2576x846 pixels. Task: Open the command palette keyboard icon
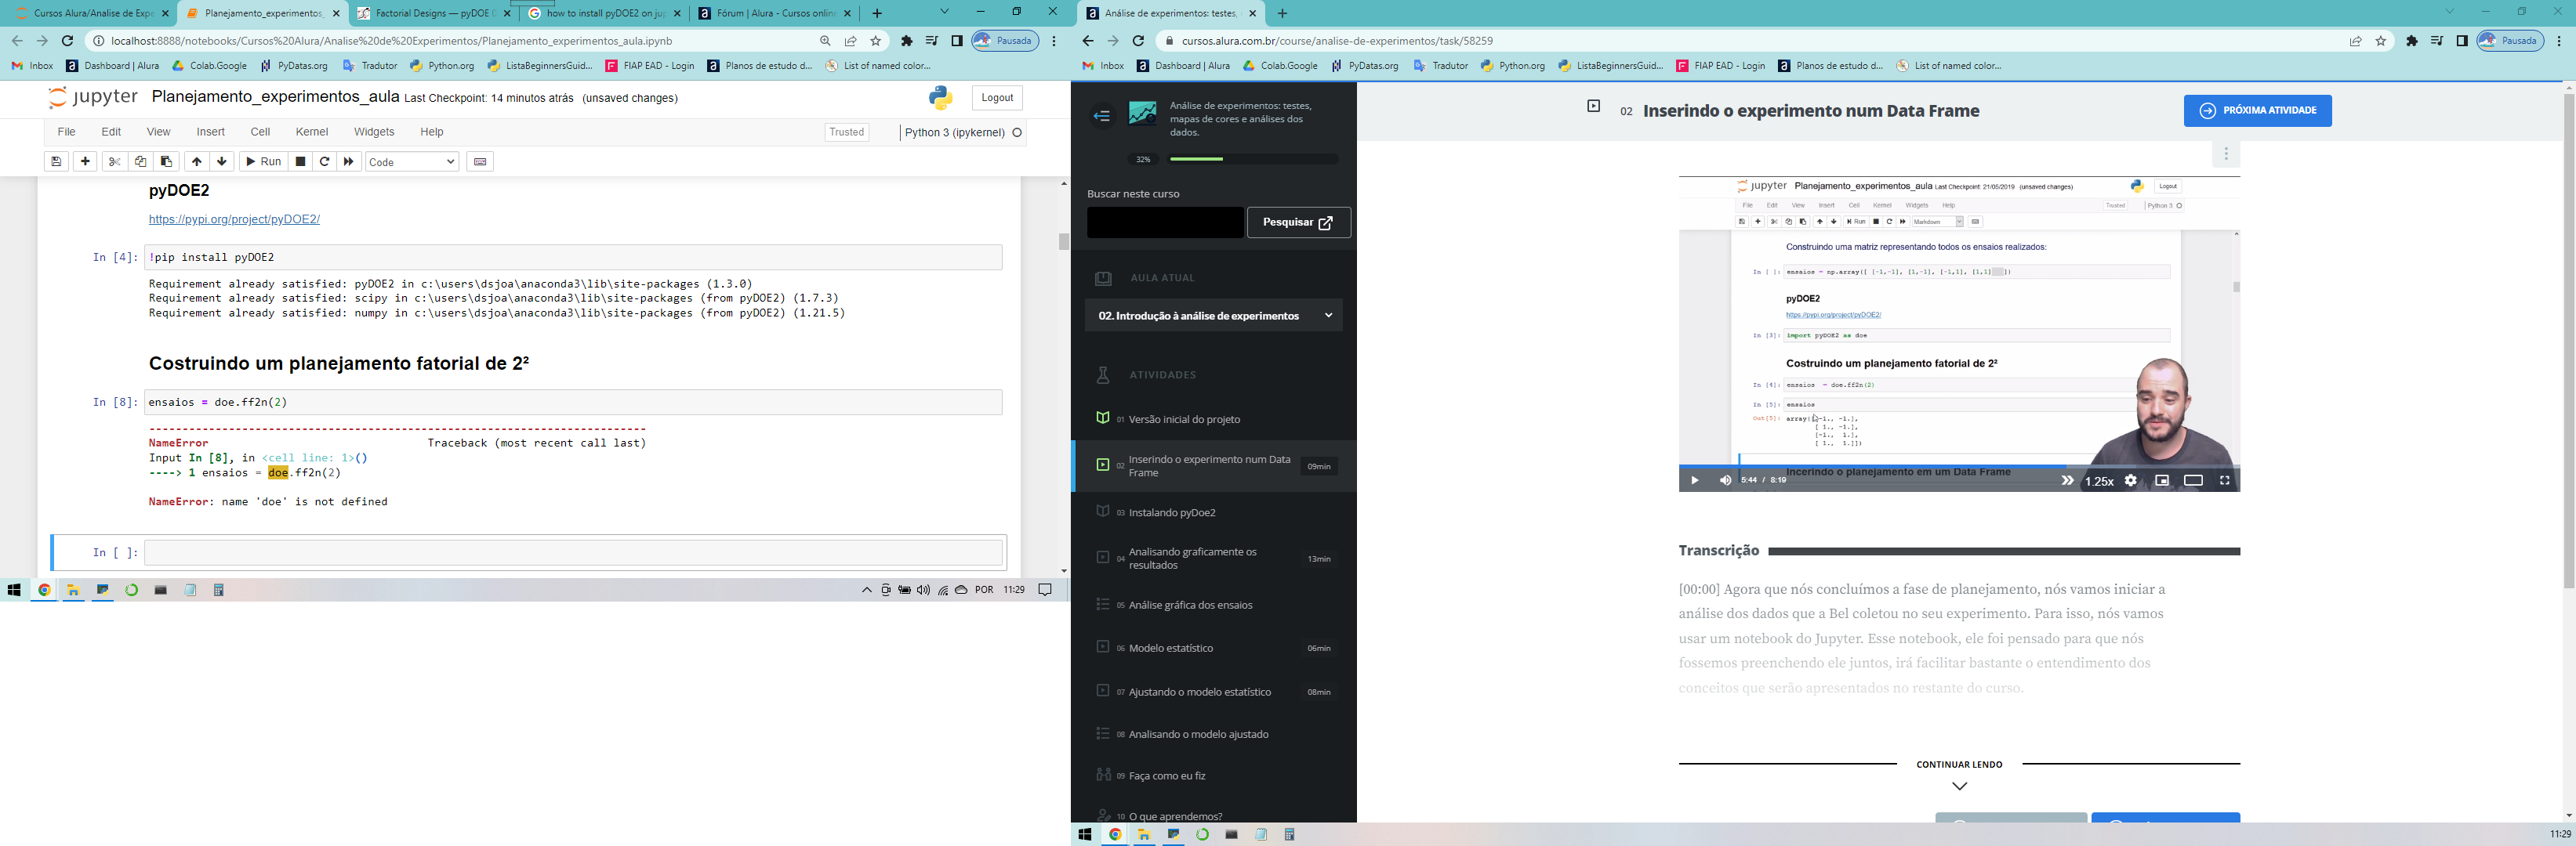pos(480,162)
